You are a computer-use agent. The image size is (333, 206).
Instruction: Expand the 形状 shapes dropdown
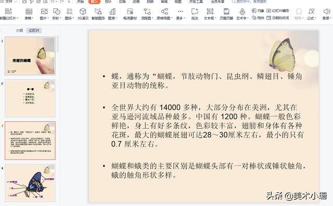[x=57, y=14]
